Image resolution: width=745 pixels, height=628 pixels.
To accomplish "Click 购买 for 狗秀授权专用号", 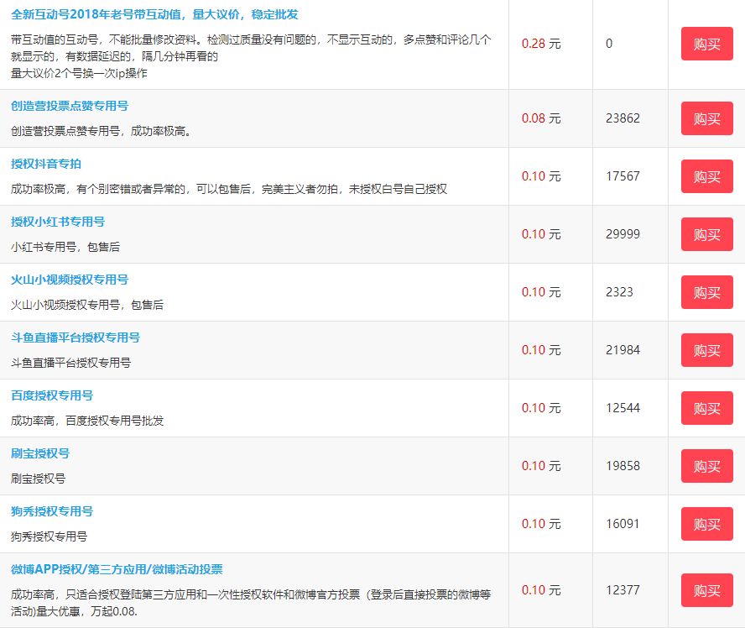I will (x=707, y=524).
